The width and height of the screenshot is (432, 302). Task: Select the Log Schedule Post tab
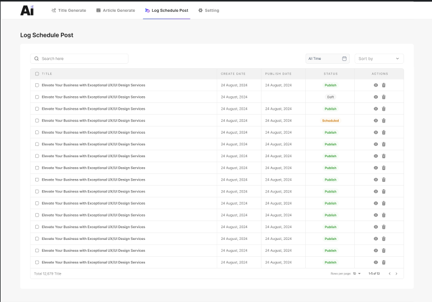coord(167,11)
